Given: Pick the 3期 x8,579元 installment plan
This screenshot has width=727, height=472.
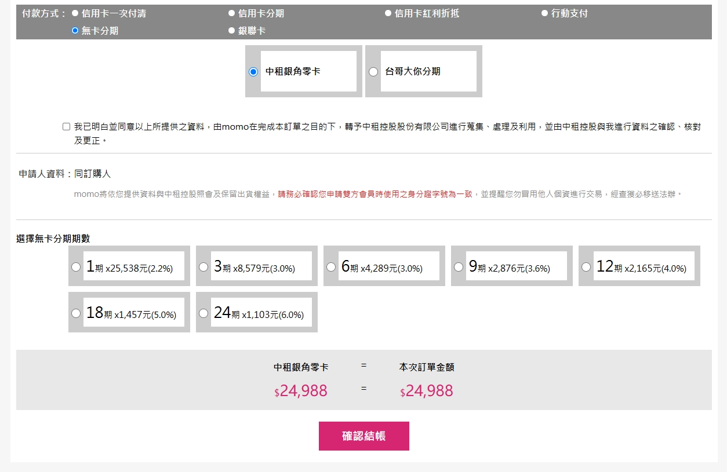Looking at the screenshot, I should [203, 267].
